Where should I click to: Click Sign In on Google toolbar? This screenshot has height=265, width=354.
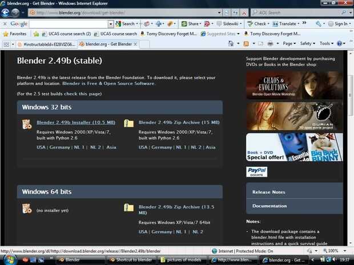339,24
